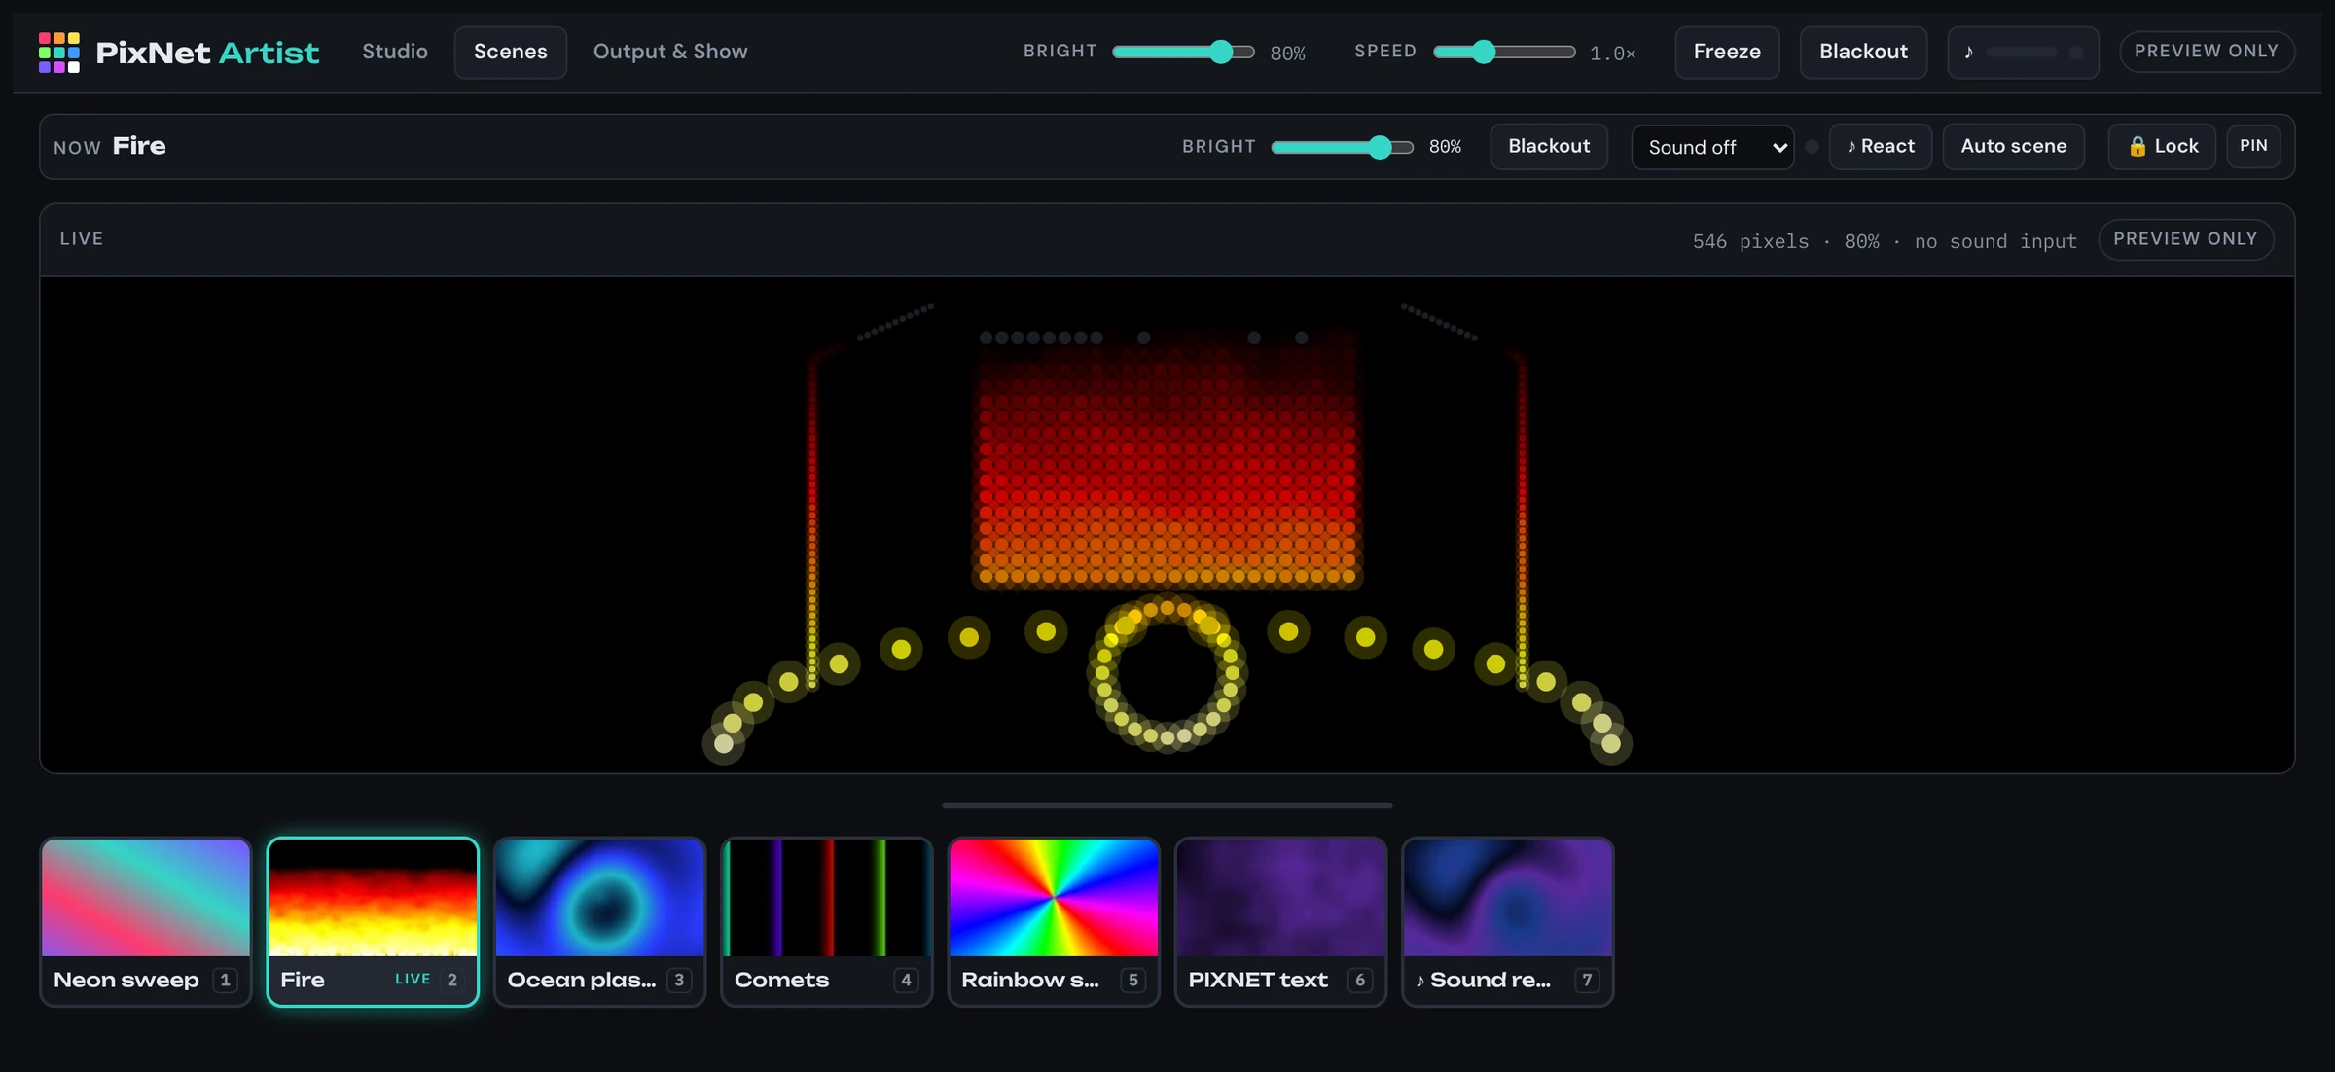This screenshot has width=2335, height=1072.
Task: Toggle the Lock button with padlock icon
Action: pos(2162,147)
